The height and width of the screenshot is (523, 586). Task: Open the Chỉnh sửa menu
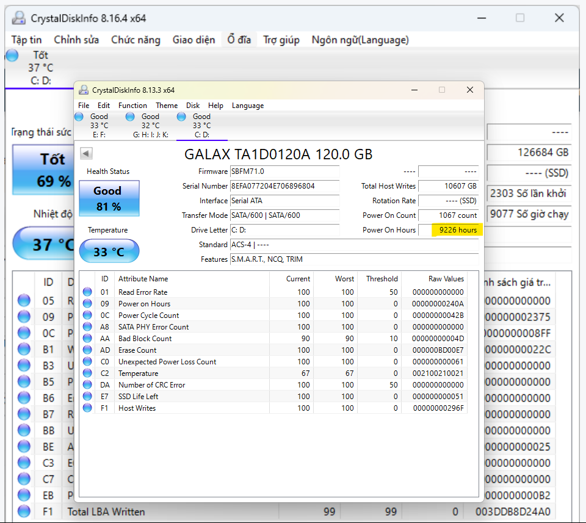click(x=76, y=40)
